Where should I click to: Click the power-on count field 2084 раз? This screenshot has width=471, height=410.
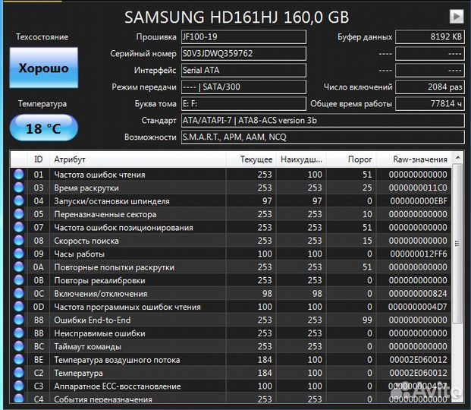tap(430, 87)
